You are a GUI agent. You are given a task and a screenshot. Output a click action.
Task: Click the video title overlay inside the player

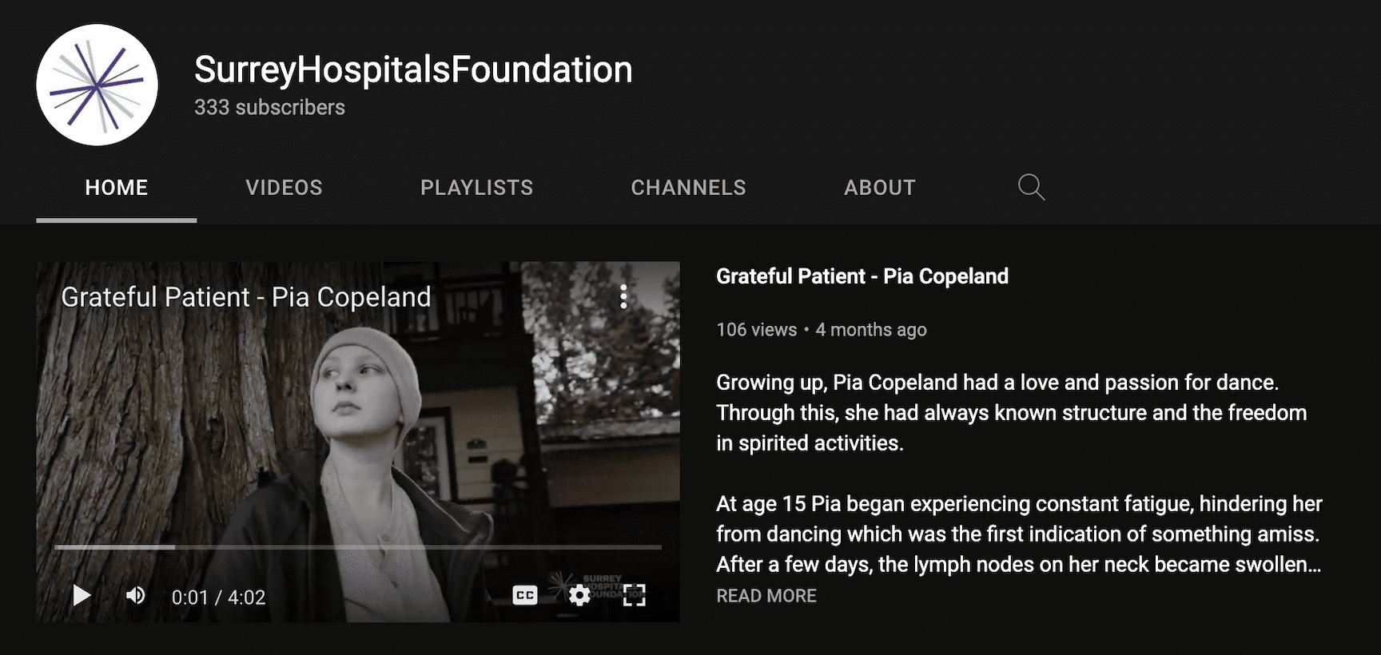[245, 297]
